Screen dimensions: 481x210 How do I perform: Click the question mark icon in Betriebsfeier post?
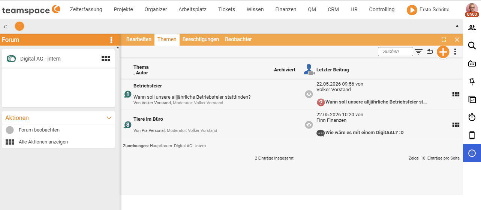(321, 102)
